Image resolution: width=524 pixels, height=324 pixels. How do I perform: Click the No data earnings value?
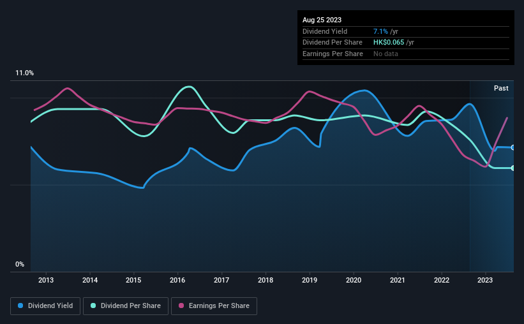[386, 54]
